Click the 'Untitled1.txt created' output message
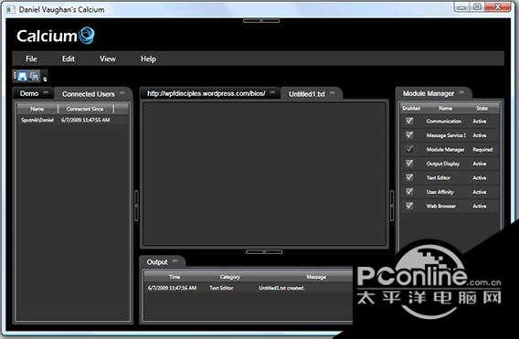Image resolution: width=519 pixels, height=339 pixels. (281, 288)
